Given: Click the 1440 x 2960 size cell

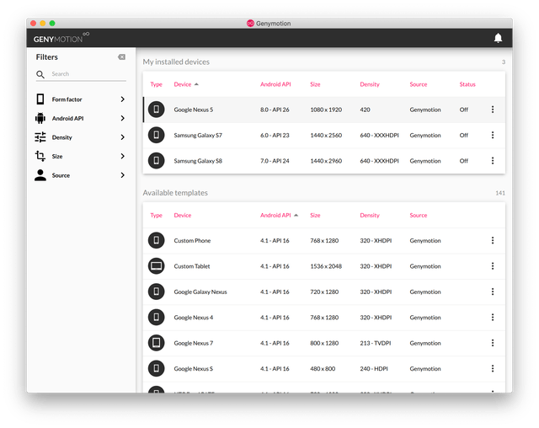Looking at the screenshot, I should click(x=326, y=161).
